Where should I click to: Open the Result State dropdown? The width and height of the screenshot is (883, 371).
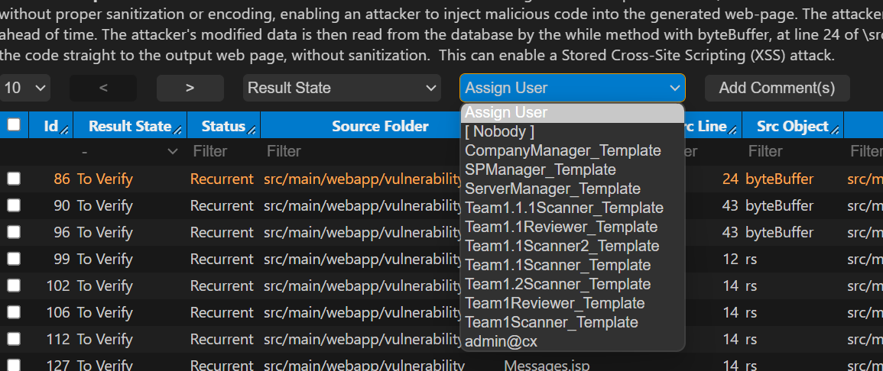pos(342,89)
